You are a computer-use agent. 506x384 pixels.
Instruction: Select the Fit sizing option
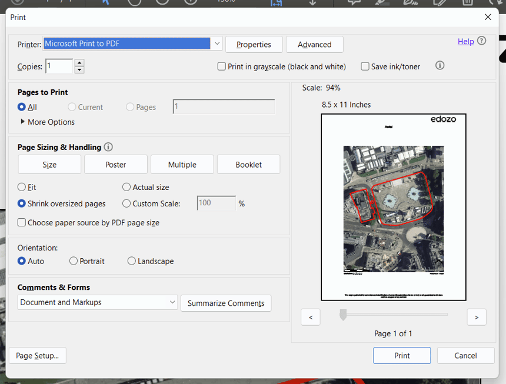coord(22,187)
